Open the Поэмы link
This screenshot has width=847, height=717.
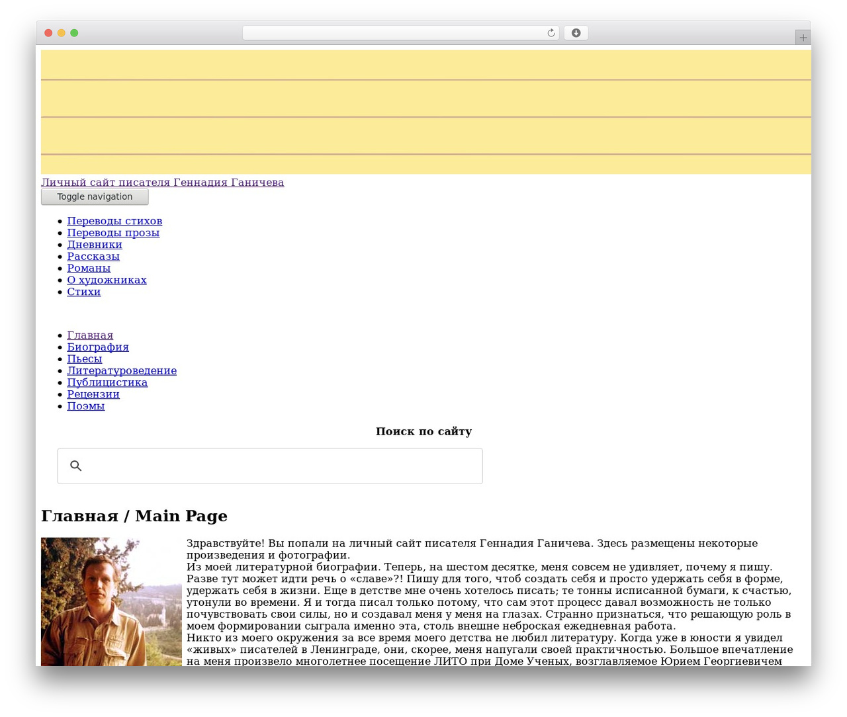coord(86,406)
